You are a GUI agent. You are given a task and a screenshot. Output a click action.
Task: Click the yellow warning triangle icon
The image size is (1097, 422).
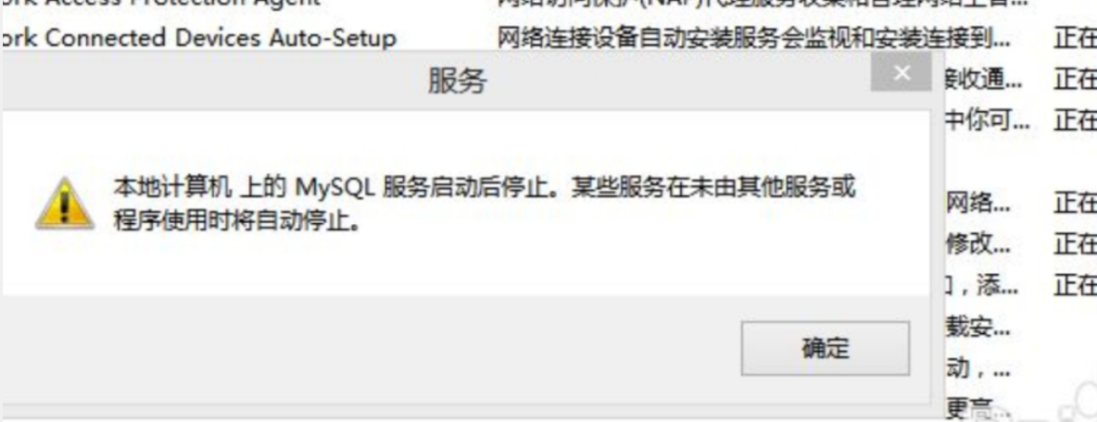click(65, 204)
